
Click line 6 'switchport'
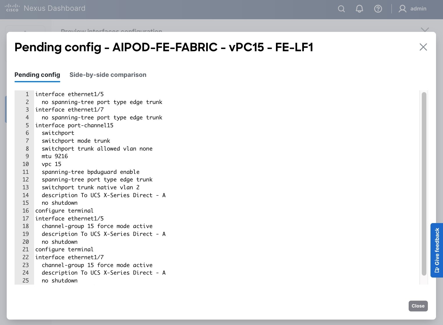tap(58, 133)
